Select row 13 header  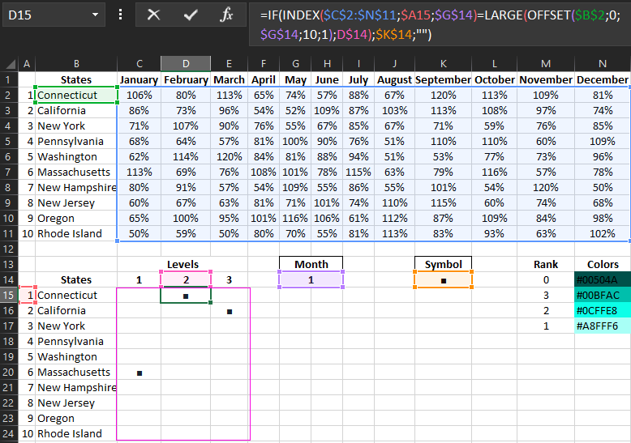click(9, 264)
